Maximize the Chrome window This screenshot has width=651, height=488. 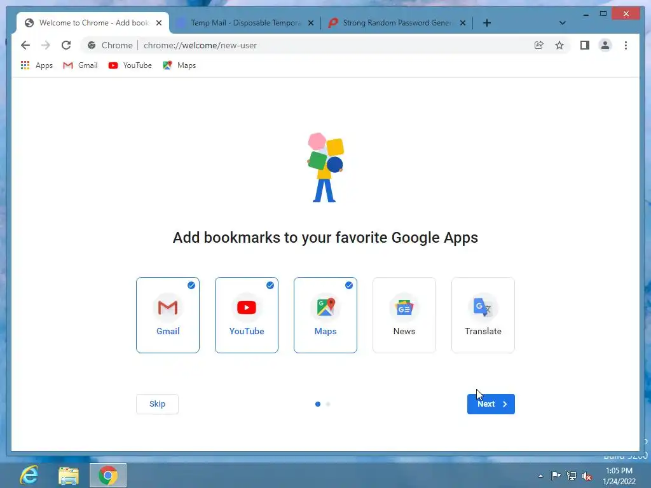[603, 14]
